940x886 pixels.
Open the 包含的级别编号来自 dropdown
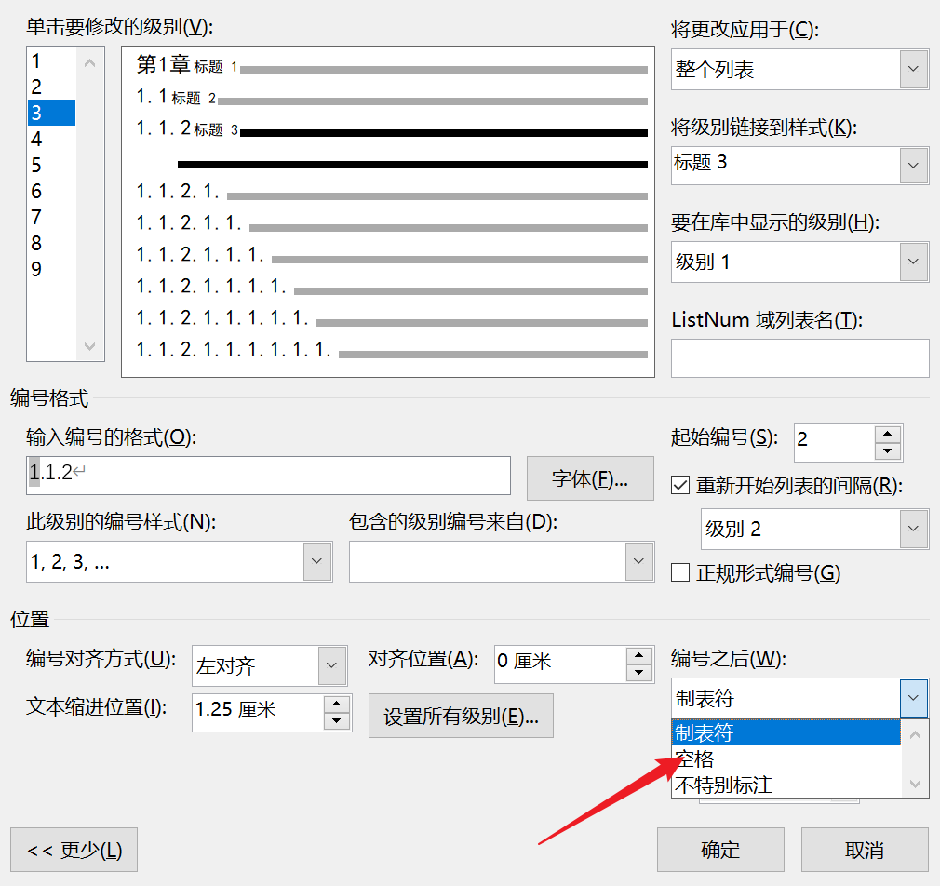(x=639, y=561)
